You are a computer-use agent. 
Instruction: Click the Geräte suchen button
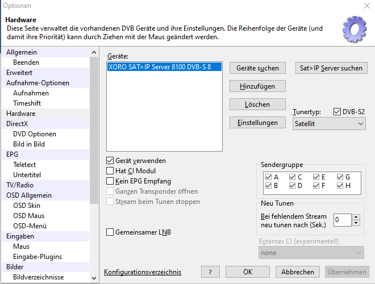click(x=257, y=68)
